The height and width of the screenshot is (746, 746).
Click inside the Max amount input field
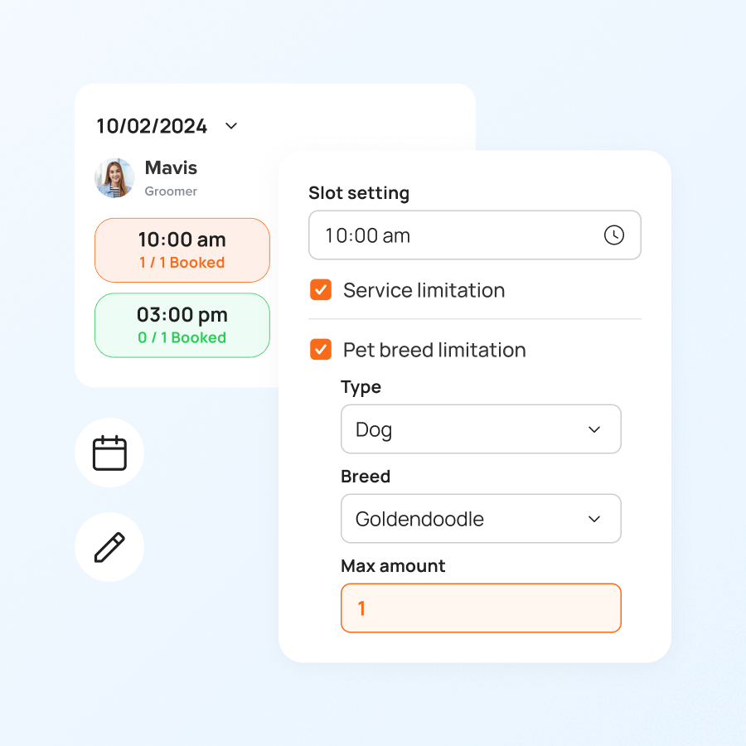tap(481, 608)
